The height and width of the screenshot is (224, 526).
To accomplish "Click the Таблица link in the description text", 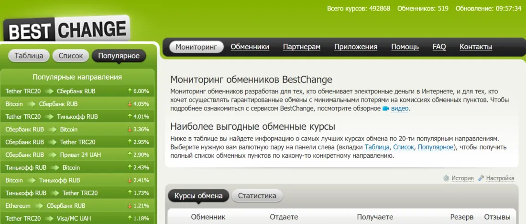I will [377, 147].
